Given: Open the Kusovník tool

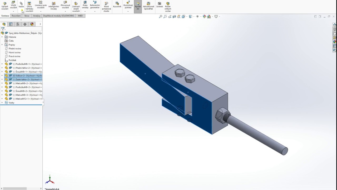Looking at the screenshot, I should click(117, 5).
